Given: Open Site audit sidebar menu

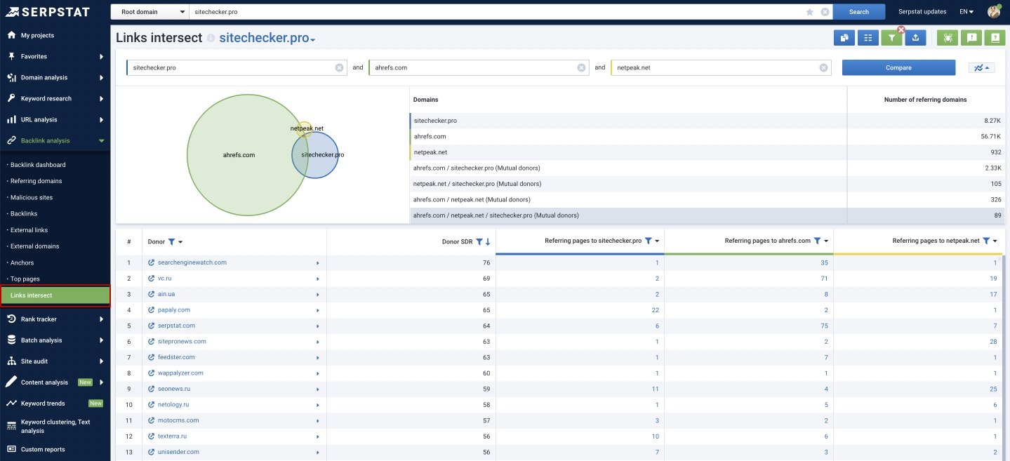Looking at the screenshot, I should tap(55, 361).
